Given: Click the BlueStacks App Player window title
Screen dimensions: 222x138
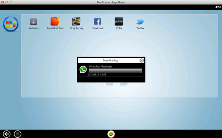Looking at the screenshot, I should click(x=111, y=2).
